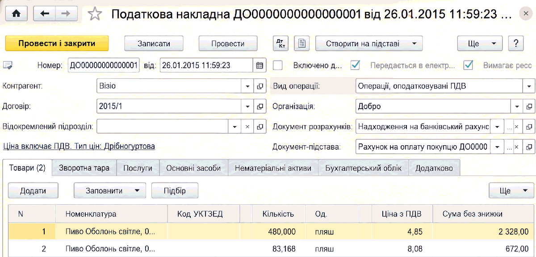The image size is (536, 257).
Task: Focus the Номер input field
Action: coord(104,65)
